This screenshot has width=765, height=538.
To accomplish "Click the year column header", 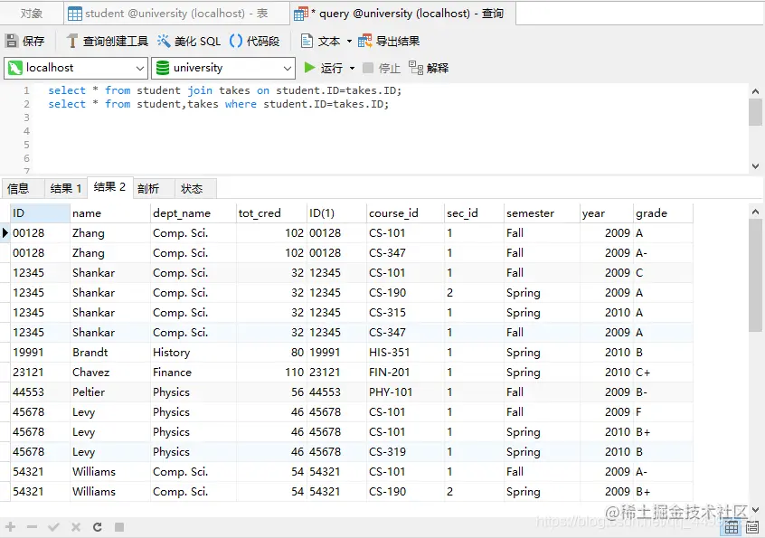I will pyautogui.click(x=607, y=213).
